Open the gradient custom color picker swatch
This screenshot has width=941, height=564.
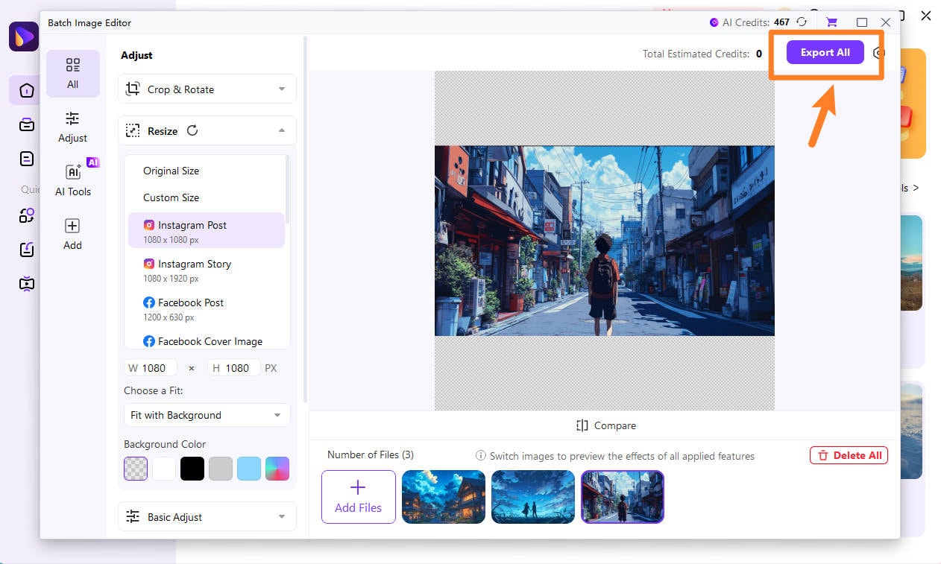pos(277,469)
